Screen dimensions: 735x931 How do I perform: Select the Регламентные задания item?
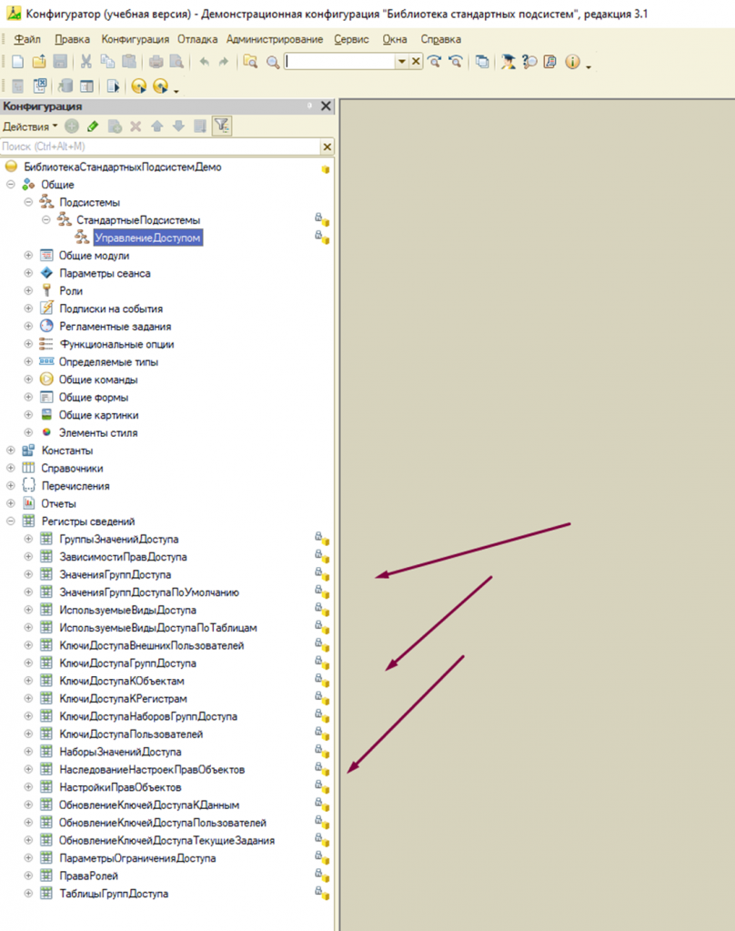pyautogui.click(x=116, y=327)
